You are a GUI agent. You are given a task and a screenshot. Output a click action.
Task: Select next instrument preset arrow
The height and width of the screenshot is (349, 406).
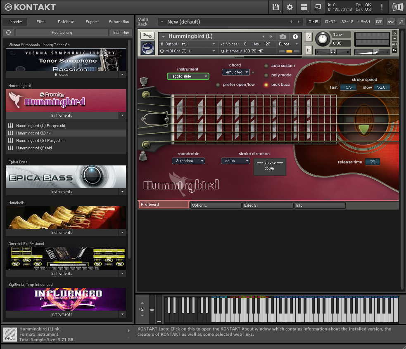[x=271, y=37]
